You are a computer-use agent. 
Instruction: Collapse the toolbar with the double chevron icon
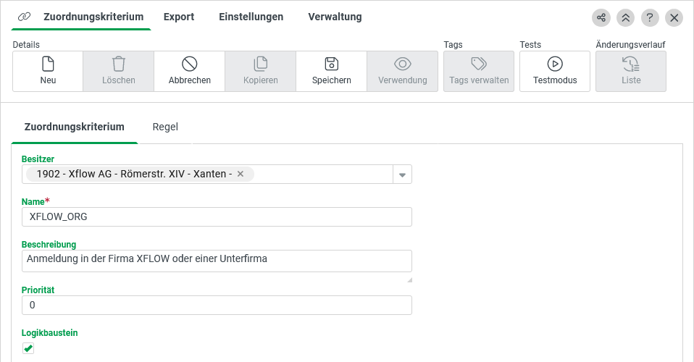pyautogui.click(x=625, y=17)
